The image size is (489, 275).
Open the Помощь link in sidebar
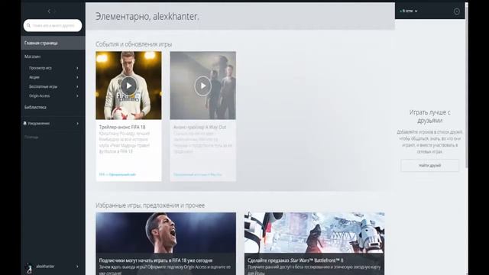tap(31, 137)
